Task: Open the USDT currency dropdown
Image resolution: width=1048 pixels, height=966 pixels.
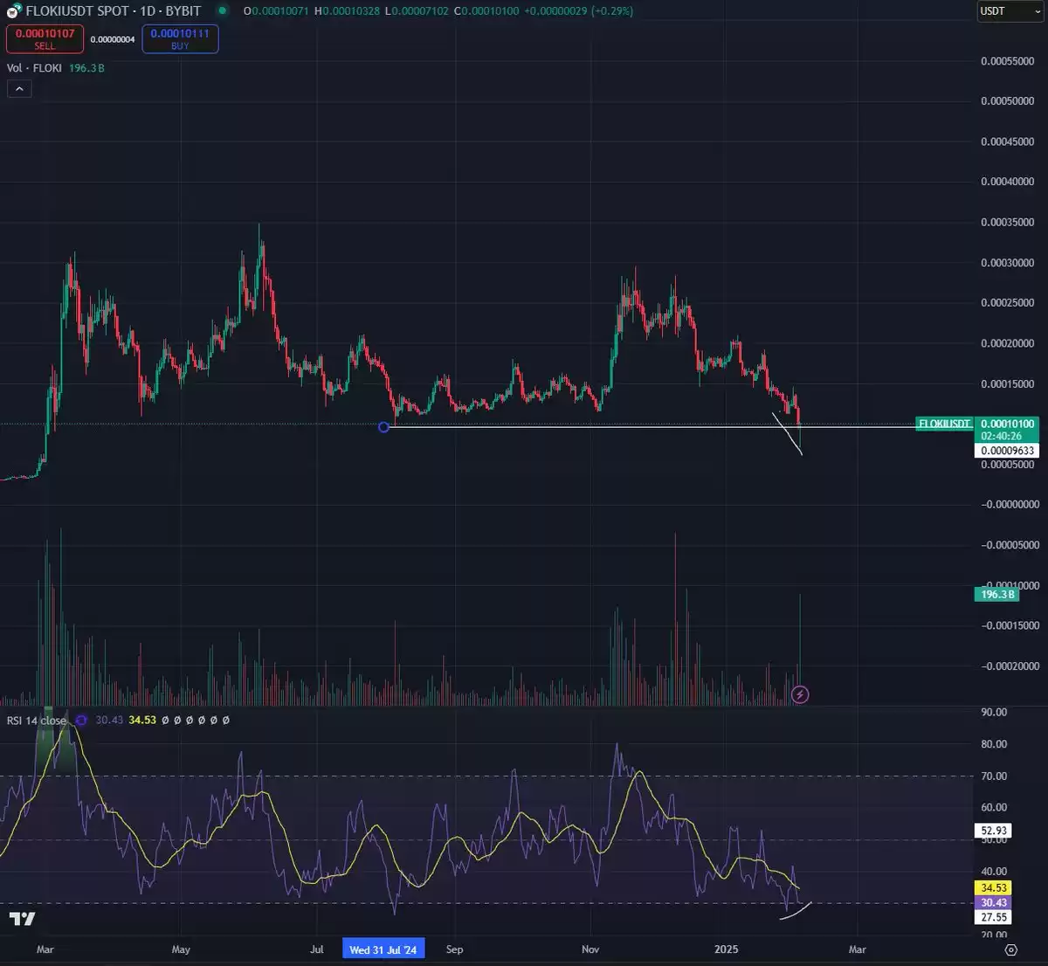Action: 1010,11
